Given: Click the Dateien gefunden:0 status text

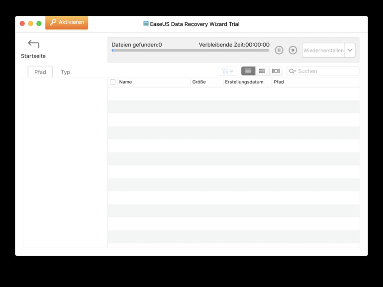Looking at the screenshot, I should coord(137,45).
